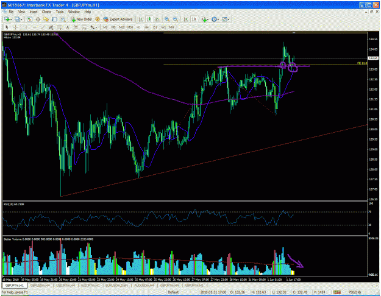This screenshot has height=296, width=381.
Task: Select the Text Label 'T' tool
Action: (x=76, y=27)
